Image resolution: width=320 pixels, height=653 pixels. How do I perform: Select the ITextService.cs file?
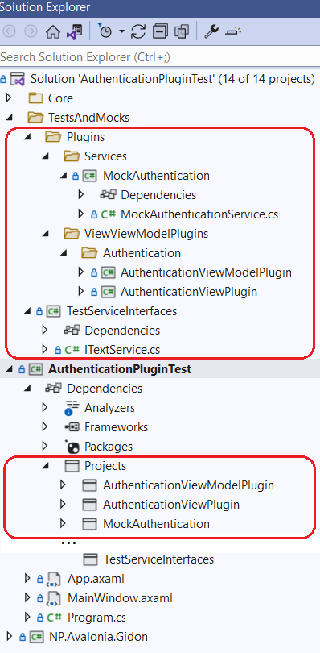point(122,349)
